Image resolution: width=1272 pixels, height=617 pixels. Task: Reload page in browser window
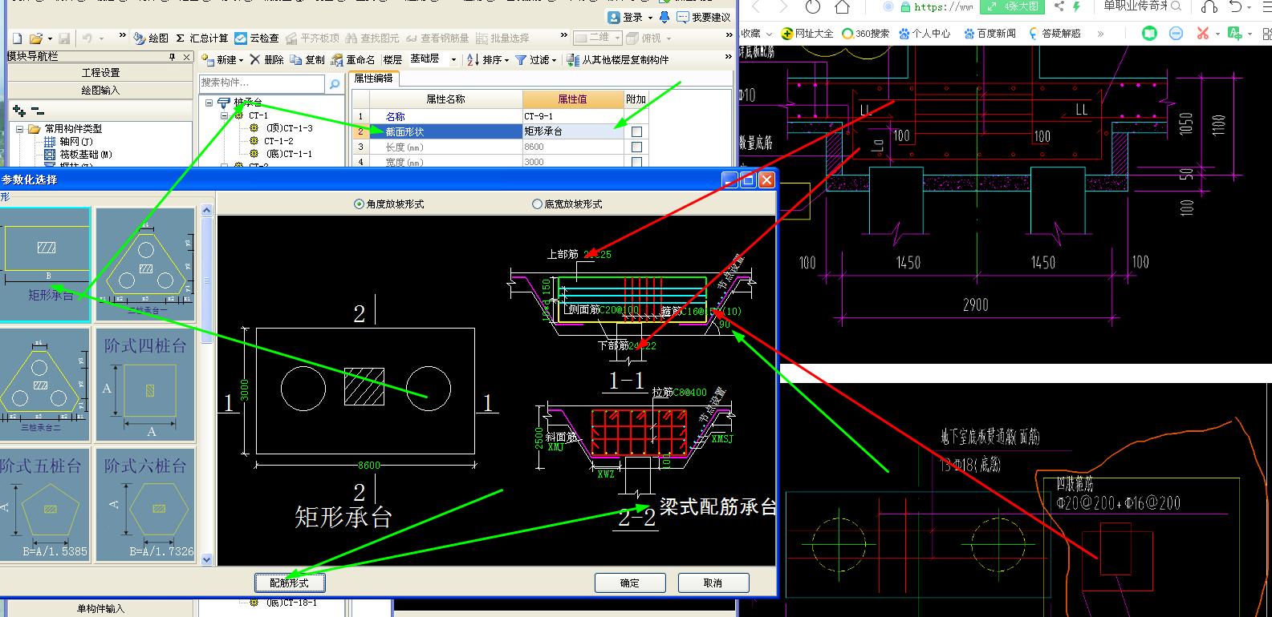tap(813, 7)
